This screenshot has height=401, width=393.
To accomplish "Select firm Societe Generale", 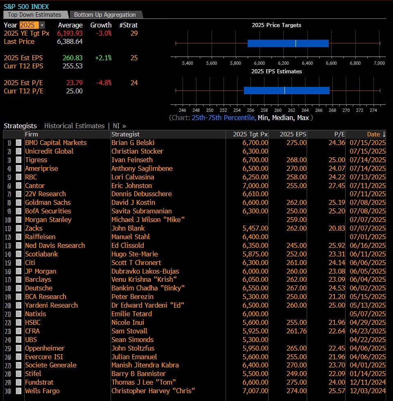I will 51,365.
